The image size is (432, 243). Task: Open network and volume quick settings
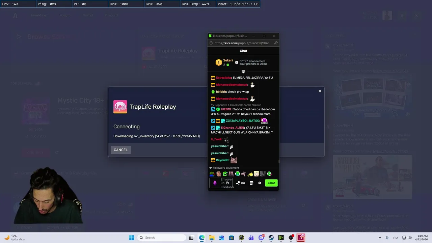tap(406, 238)
